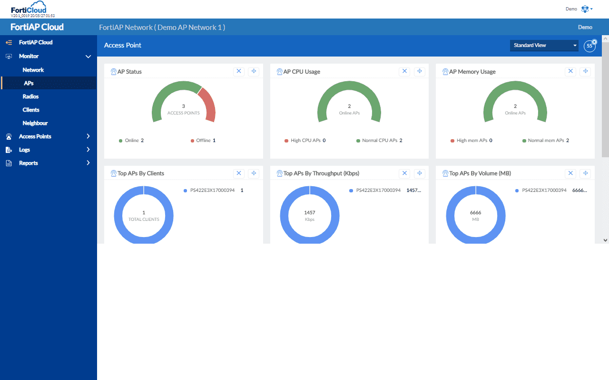The width and height of the screenshot is (609, 380).
Task: Click the red Offline segment of AP Status gauge
Action: pyautogui.click(x=208, y=104)
